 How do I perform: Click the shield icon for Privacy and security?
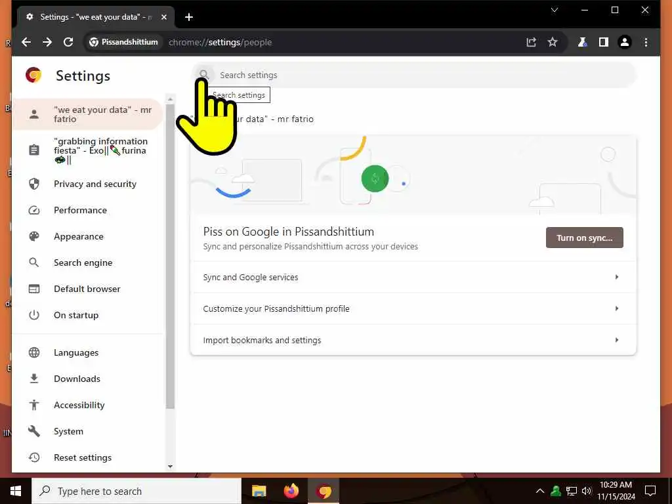pyautogui.click(x=34, y=184)
